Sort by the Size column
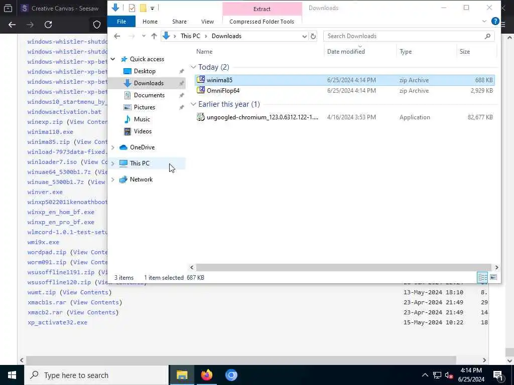This screenshot has height=385, width=514. click(464, 52)
